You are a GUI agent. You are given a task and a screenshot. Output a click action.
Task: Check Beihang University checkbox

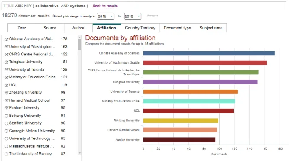pos(6,116)
